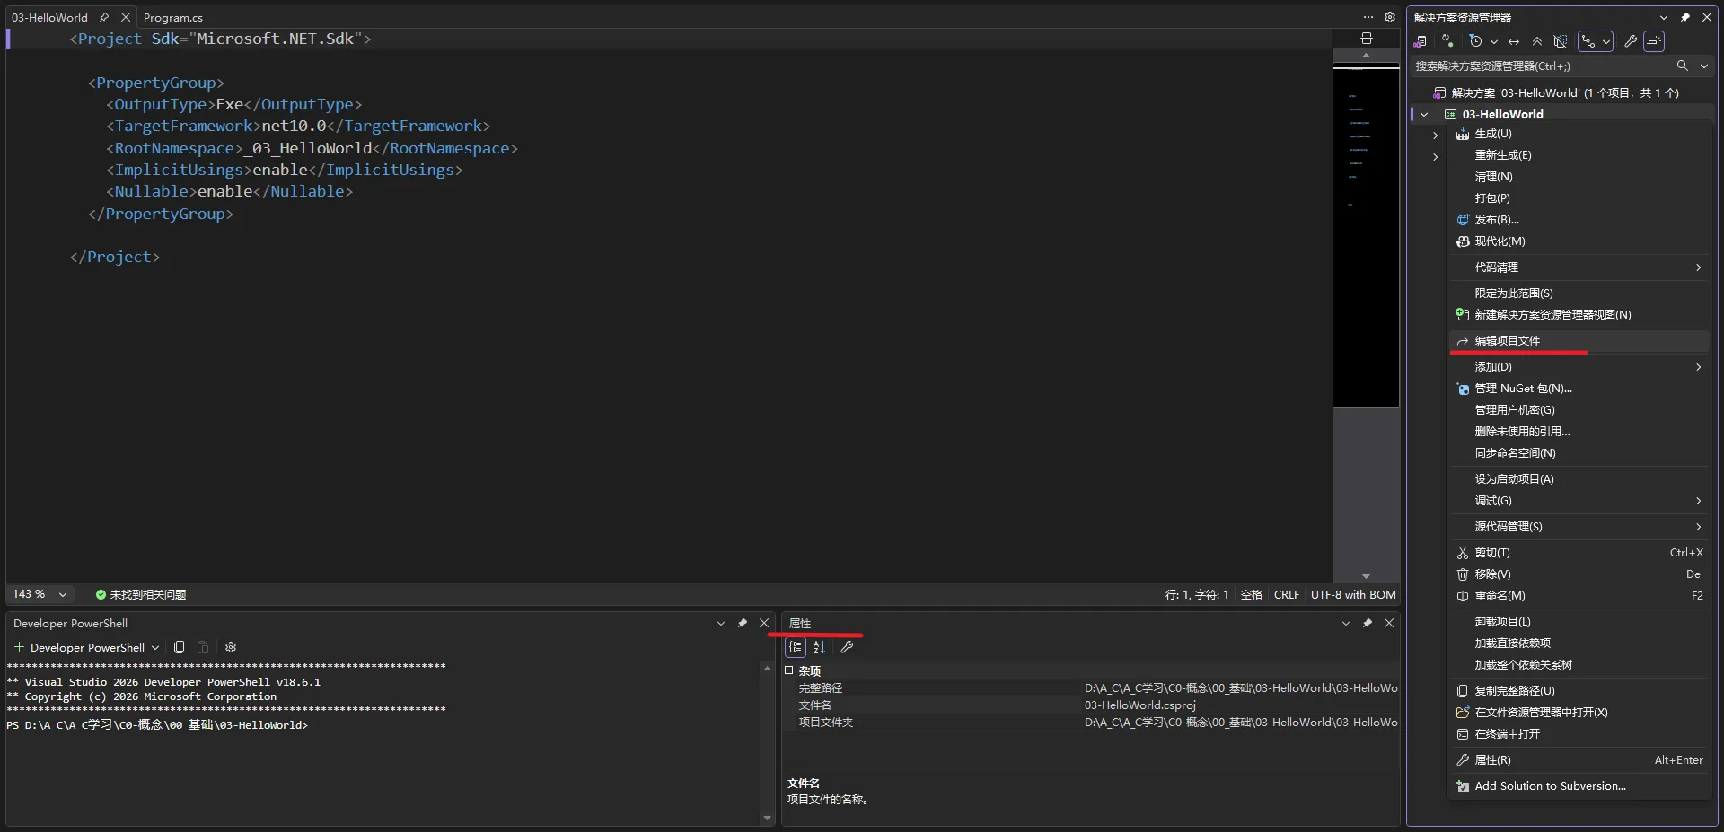This screenshot has height=832, width=1724.
Task: Switch to the Program.cs tab
Action: click(x=173, y=17)
